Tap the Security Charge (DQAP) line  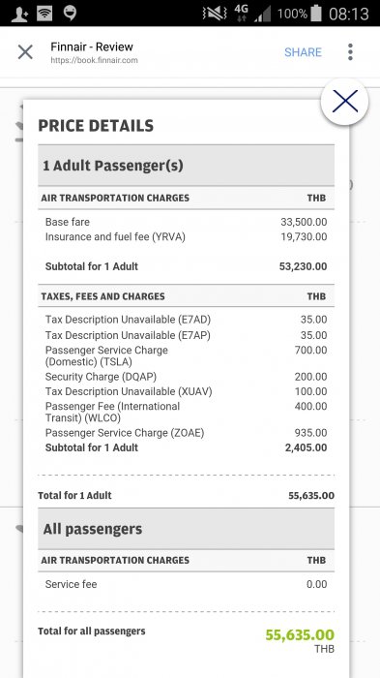point(186,377)
